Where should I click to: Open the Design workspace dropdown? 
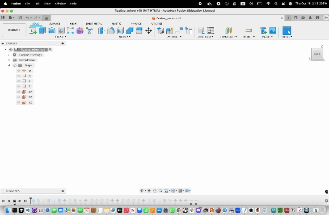tap(14, 30)
